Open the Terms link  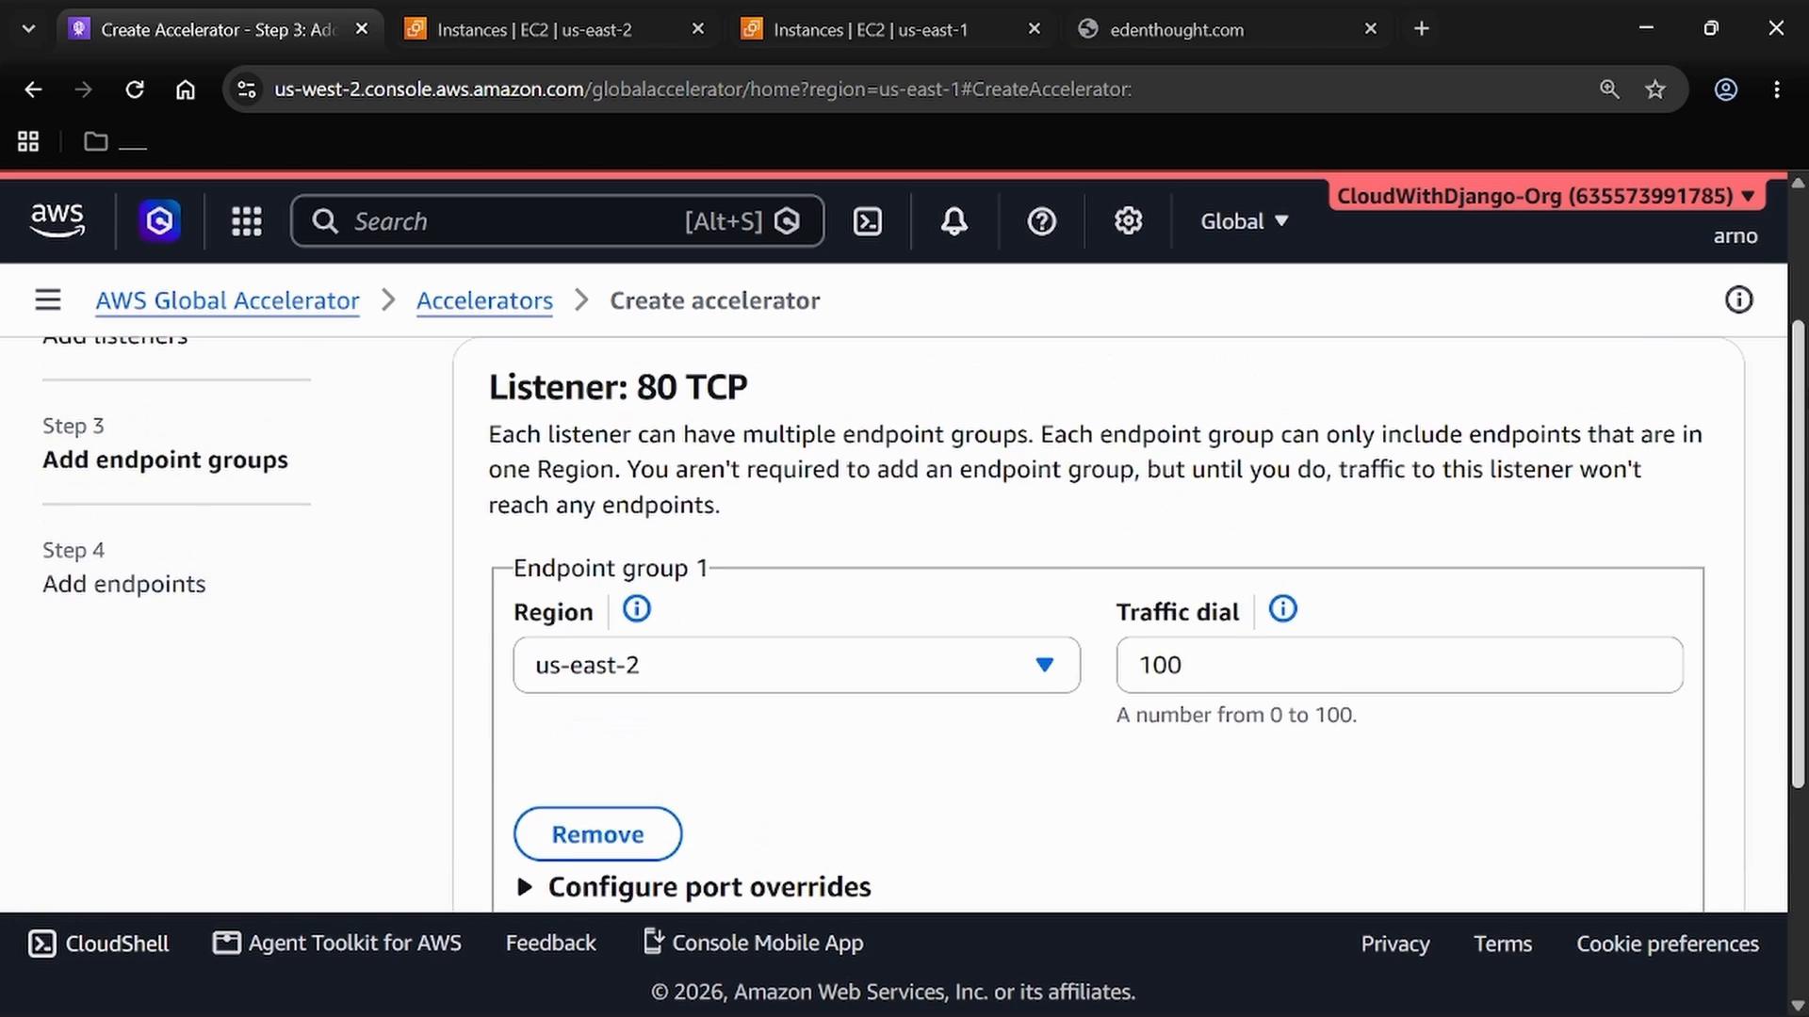tap(1502, 944)
